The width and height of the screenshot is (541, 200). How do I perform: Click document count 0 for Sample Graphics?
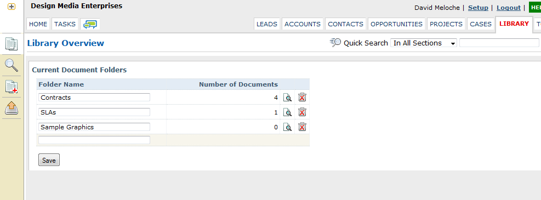click(x=276, y=127)
